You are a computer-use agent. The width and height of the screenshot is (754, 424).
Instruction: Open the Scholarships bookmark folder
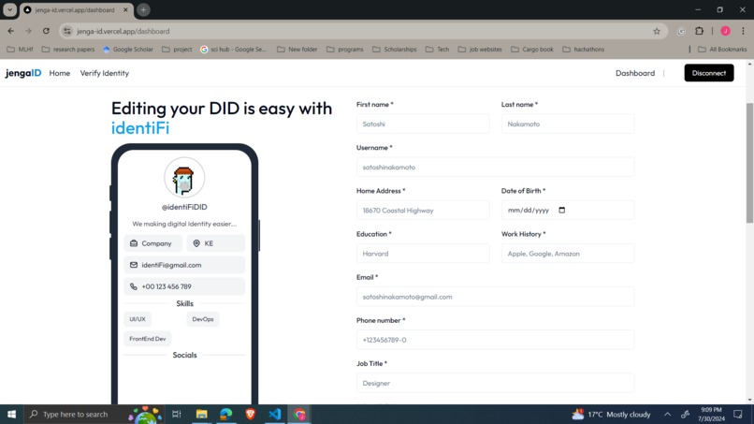(x=395, y=49)
